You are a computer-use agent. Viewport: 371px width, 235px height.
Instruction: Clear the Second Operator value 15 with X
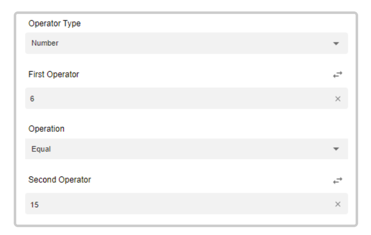pyautogui.click(x=338, y=204)
